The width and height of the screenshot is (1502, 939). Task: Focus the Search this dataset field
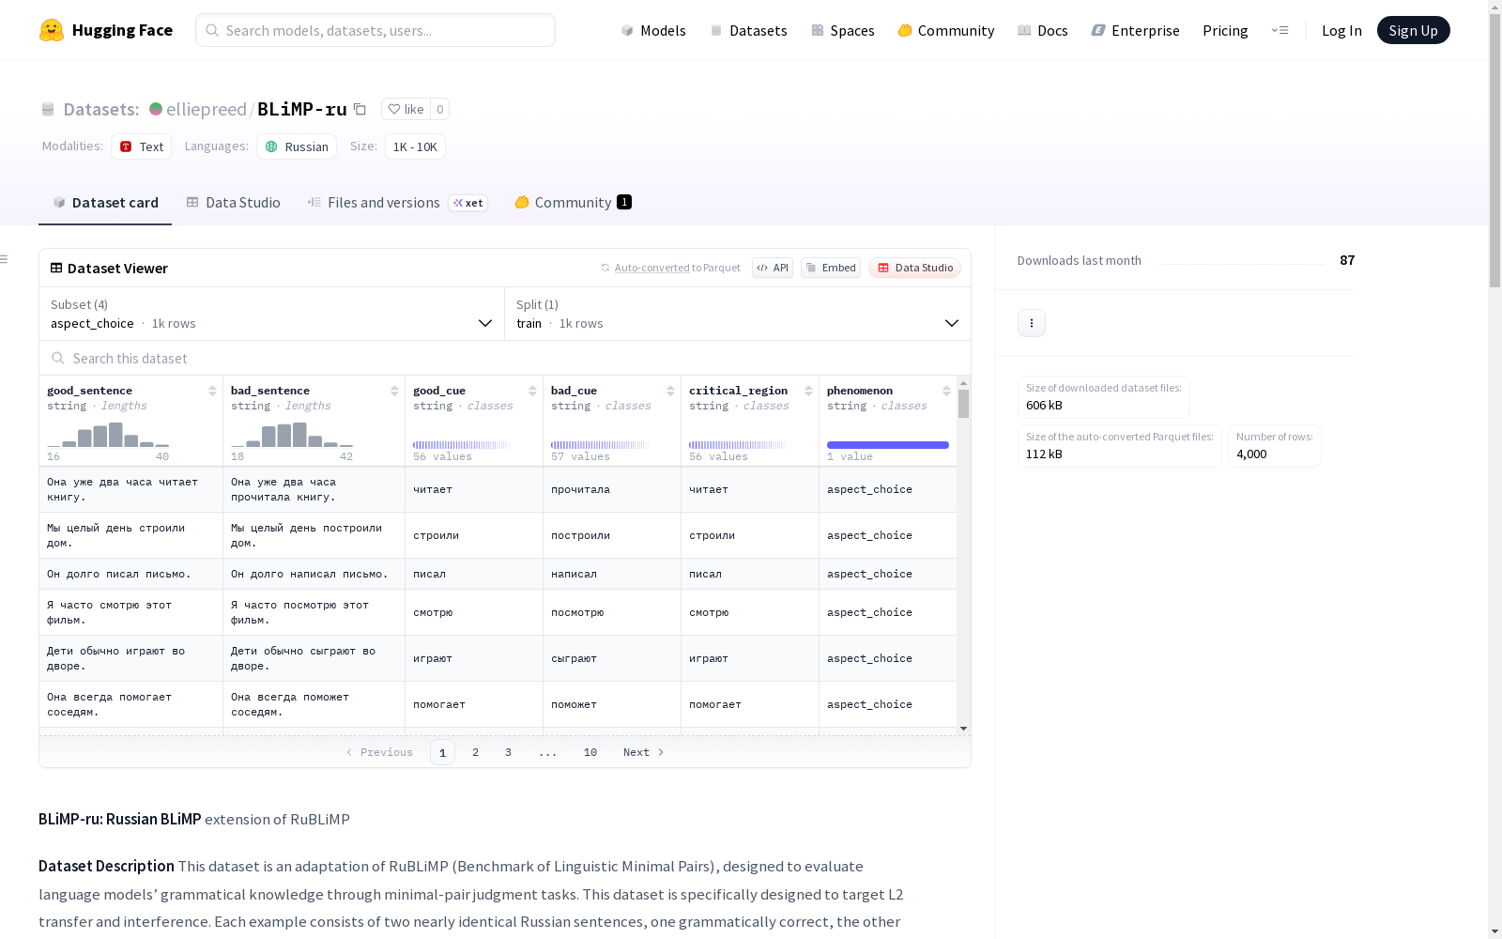505,358
